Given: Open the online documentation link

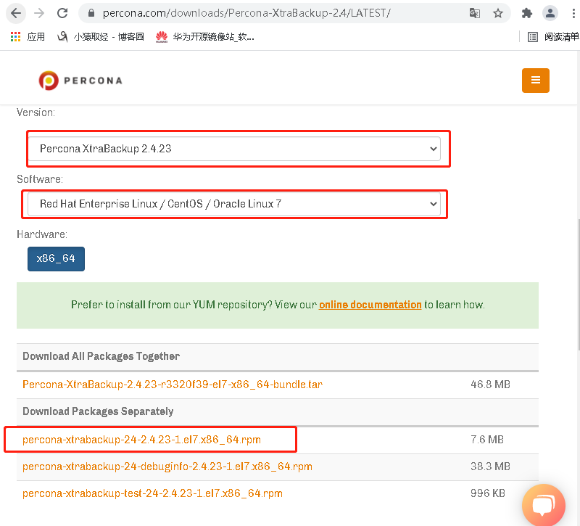Looking at the screenshot, I should [x=370, y=305].
